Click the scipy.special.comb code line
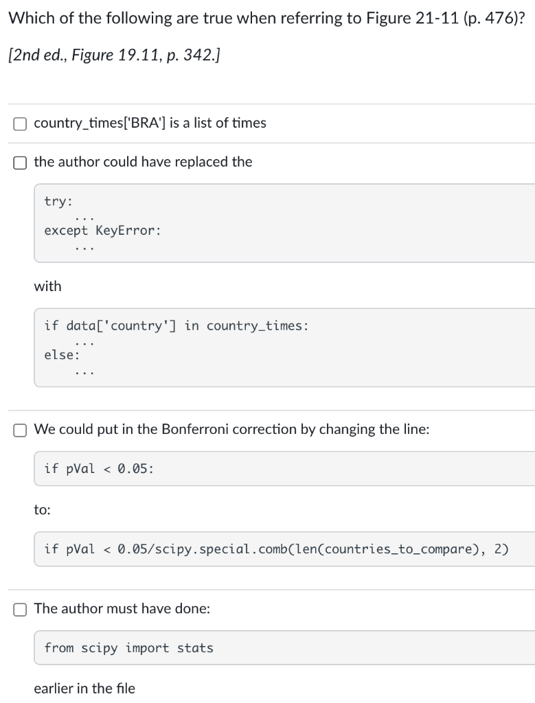This screenshot has height=703, width=535. point(276,549)
